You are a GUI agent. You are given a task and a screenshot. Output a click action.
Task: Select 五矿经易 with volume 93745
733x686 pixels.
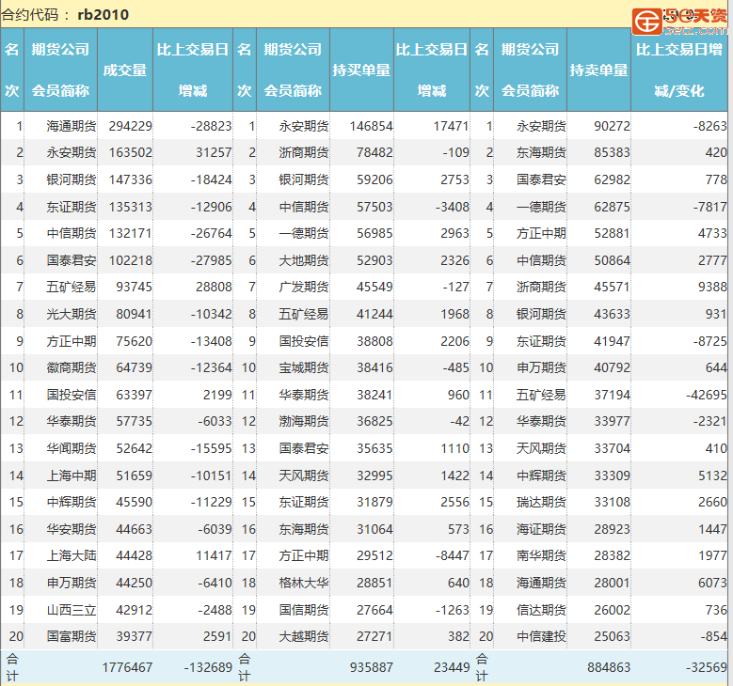pyautogui.click(x=72, y=288)
